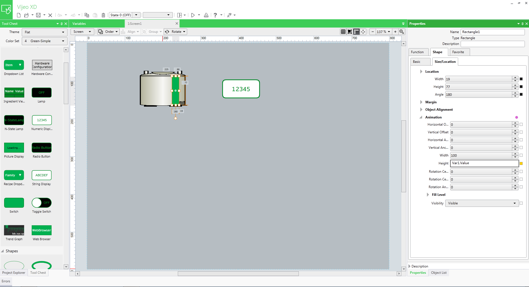Close project using toolbar X icon
The image size is (529, 287).
(50, 15)
